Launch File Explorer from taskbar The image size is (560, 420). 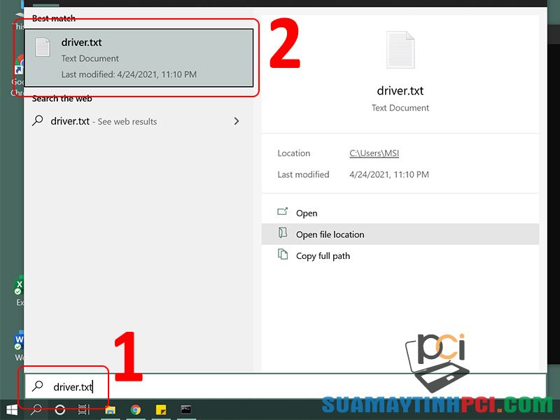(111, 409)
